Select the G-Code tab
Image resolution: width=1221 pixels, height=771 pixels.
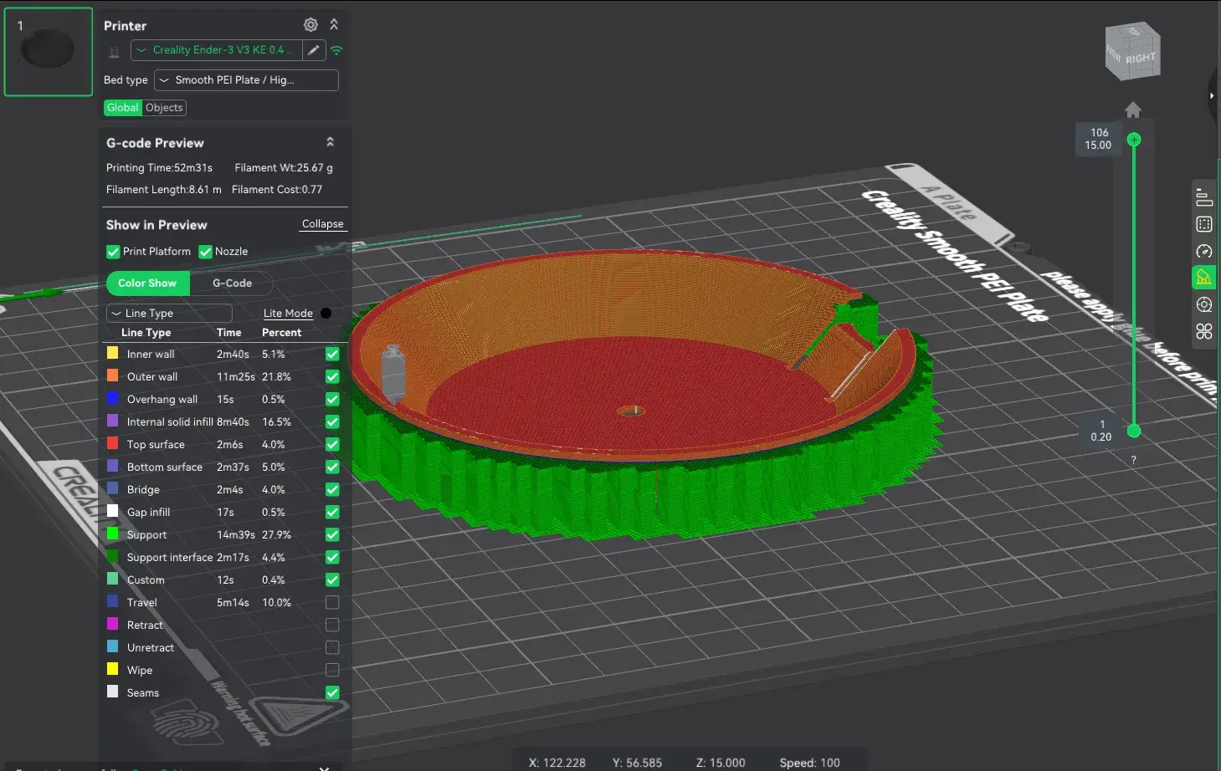click(232, 283)
